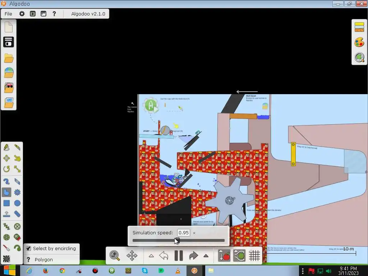Toggle gravity with the apple icon
This screenshot has width=368, height=276.
tap(224, 256)
